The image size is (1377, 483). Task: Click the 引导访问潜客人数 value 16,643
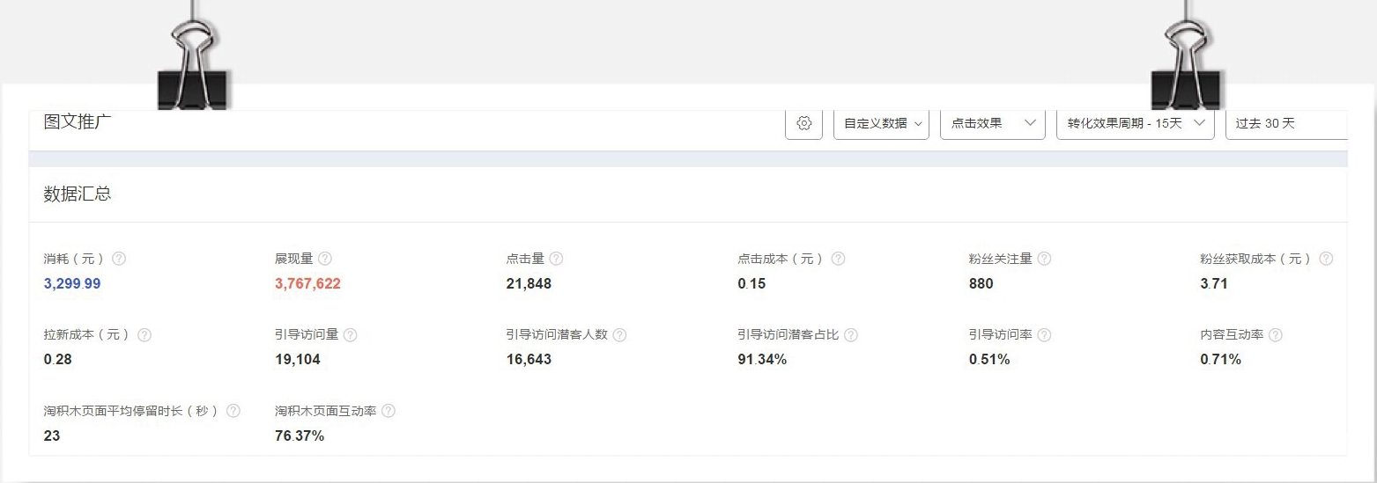click(x=529, y=360)
